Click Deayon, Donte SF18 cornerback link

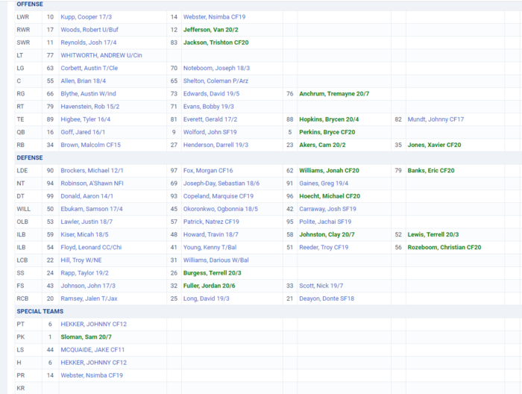[x=327, y=298]
